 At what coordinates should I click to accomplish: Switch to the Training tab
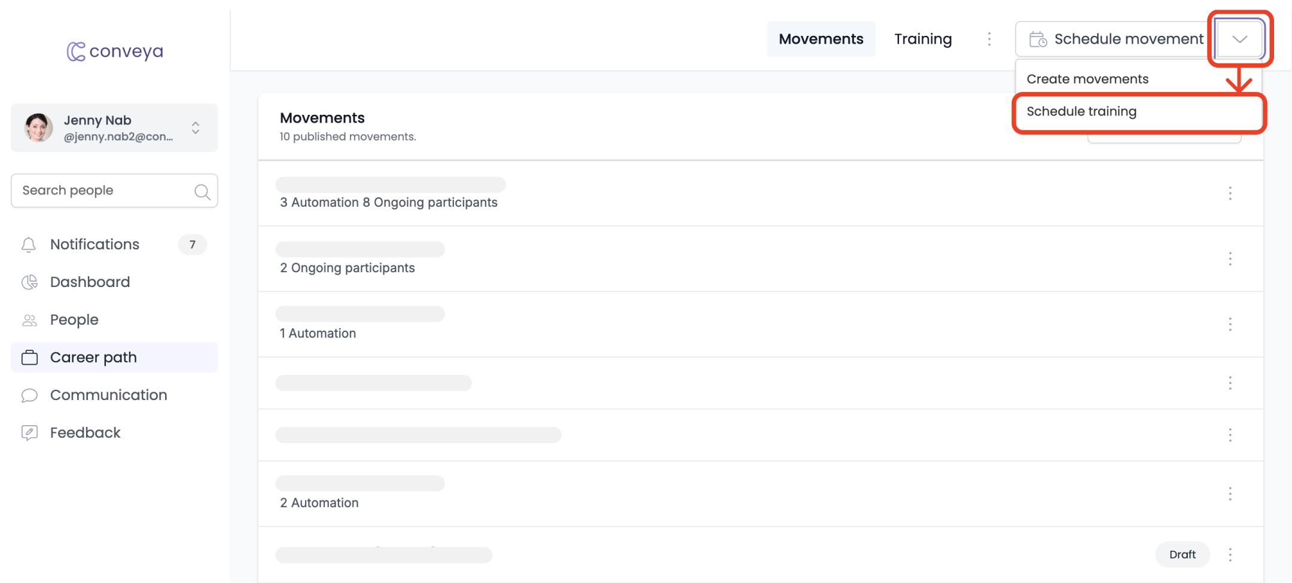[923, 39]
